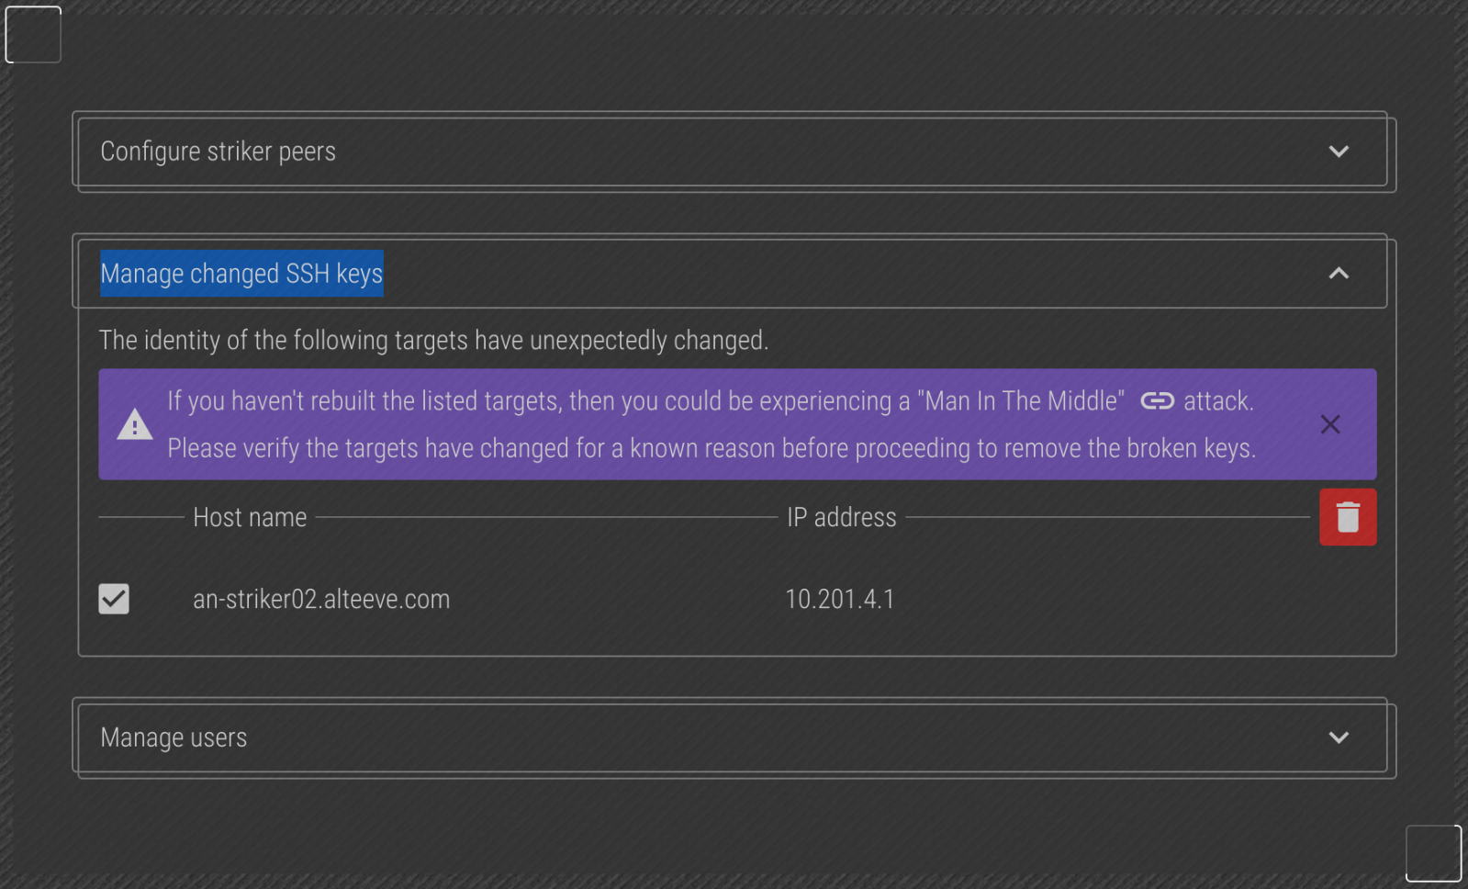The width and height of the screenshot is (1468, 889).
Task: Dismiss the purple warning message
Action: coord(1329,424)
